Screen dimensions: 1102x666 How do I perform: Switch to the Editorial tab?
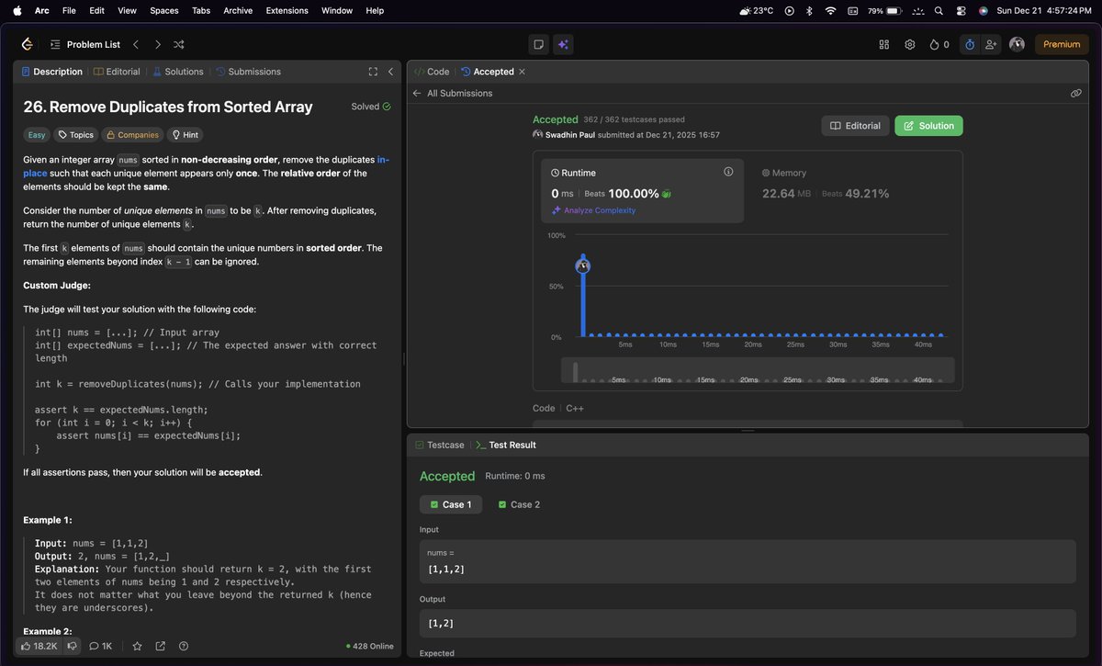click(118, 72)
